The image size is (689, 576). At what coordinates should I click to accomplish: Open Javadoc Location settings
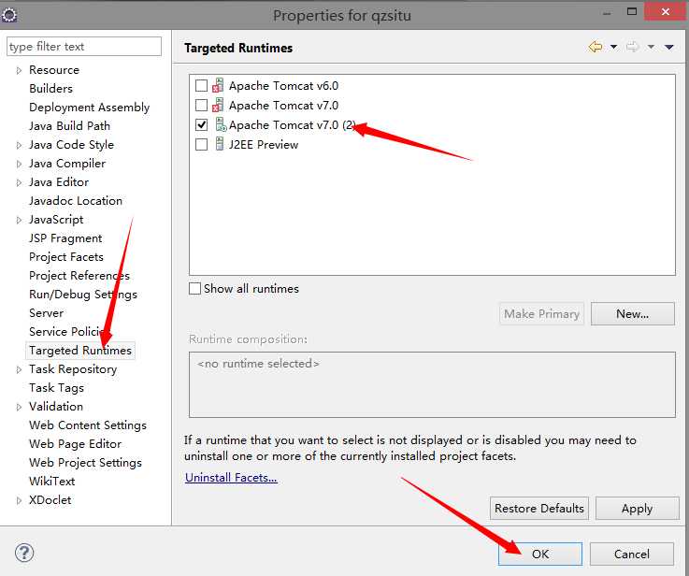[76, 201]
